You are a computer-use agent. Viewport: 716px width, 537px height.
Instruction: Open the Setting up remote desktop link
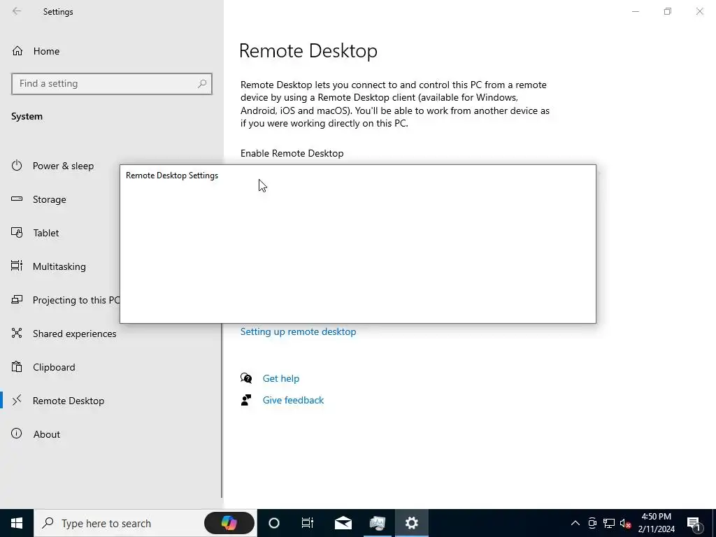coord(298,332)
